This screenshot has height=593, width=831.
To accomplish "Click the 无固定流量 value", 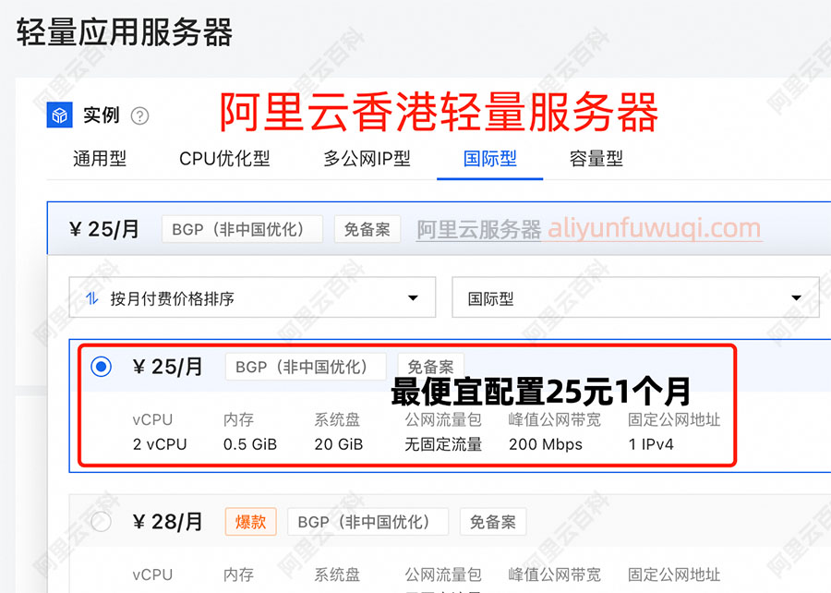I will coord(443,444).
